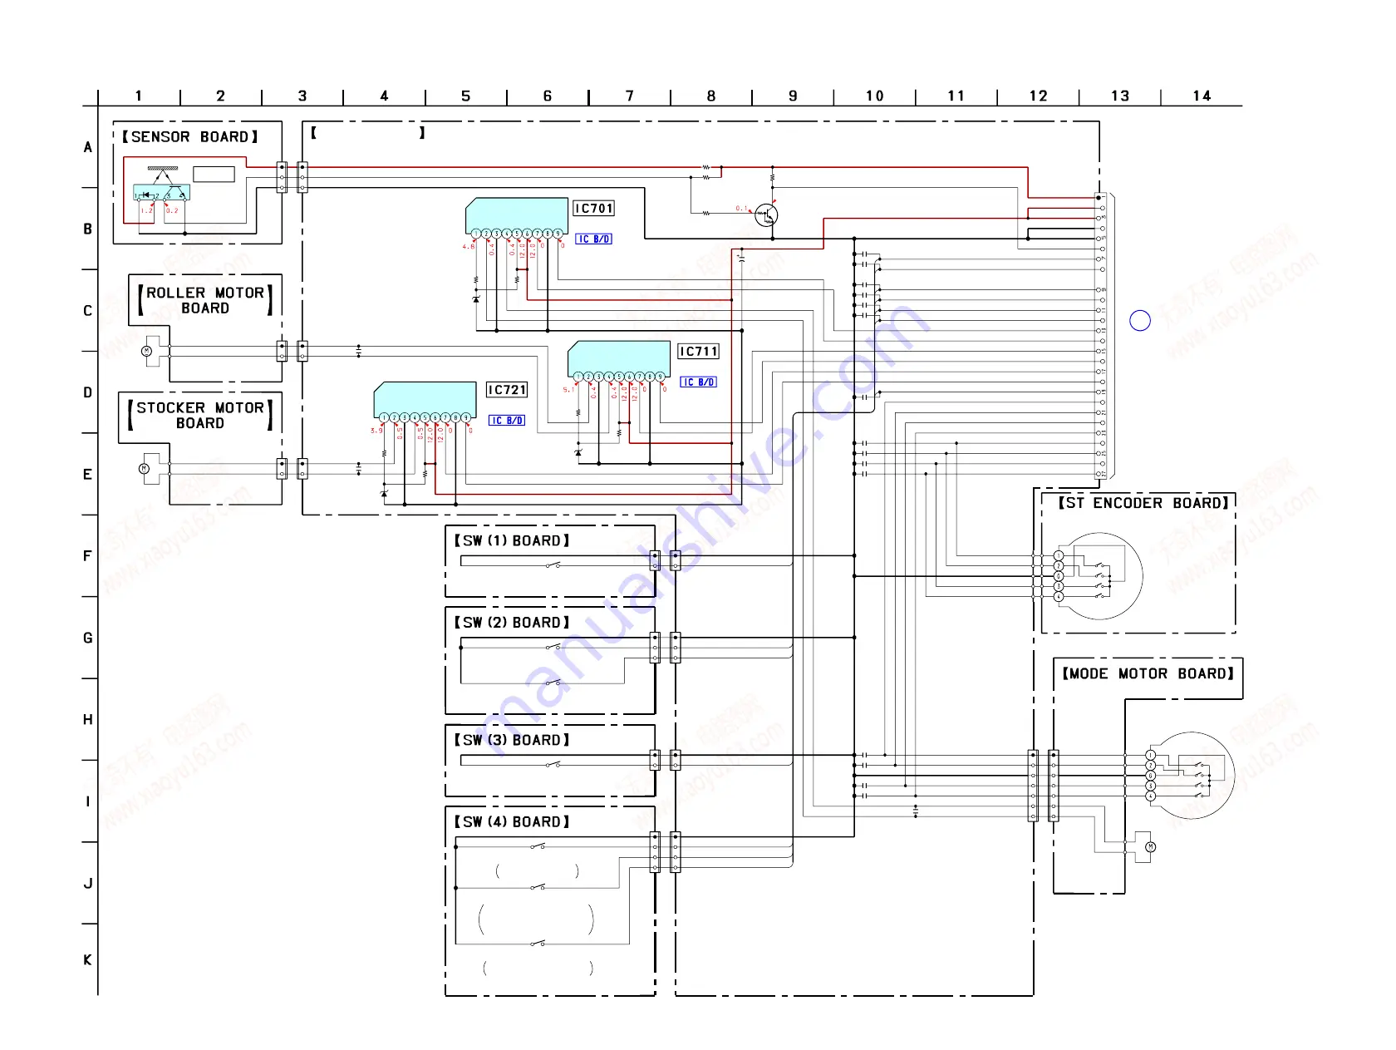Click the ST ENCODER BOARD label
The width and height of the screenshot is (1396, 1050).
[1143, 504]
